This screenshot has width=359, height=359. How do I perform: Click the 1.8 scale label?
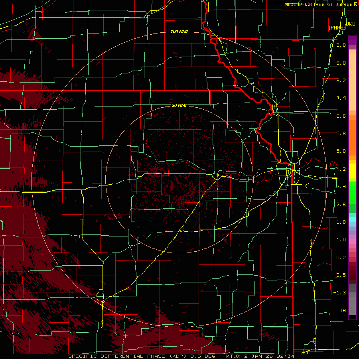(x=341, y=222)
